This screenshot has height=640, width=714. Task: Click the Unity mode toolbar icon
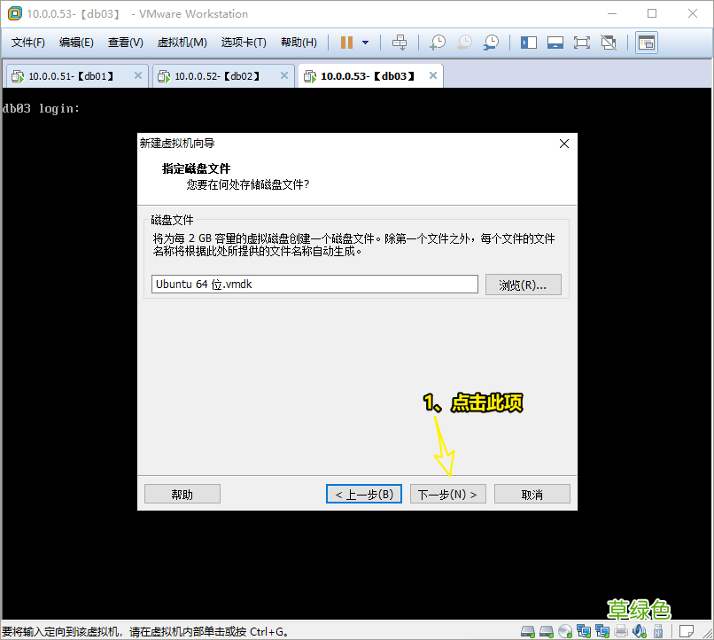(609, 43)
